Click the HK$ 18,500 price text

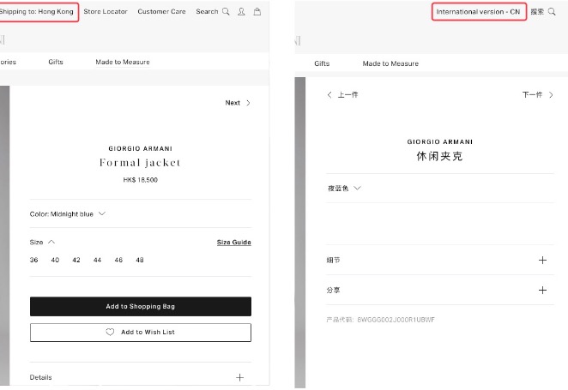(141, 180)
